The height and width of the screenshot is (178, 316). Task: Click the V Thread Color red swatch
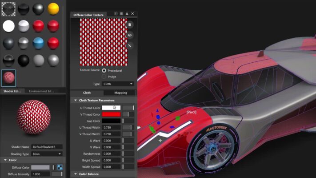(111, 114)
